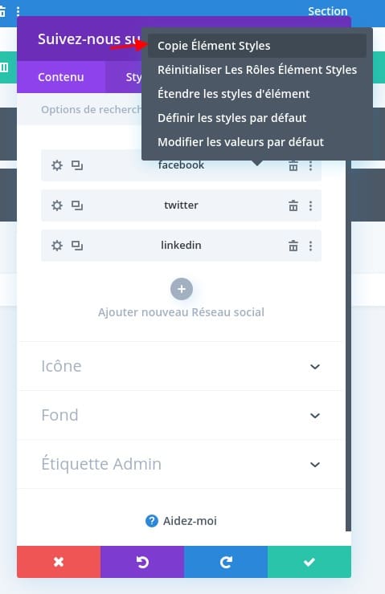The height and width of the screenshot is (594, 385).
Task: Choose Étendre les styles d'élément
Action: (x=234, y=94)
